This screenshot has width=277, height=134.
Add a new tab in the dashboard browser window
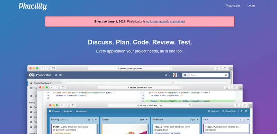[231, 69]
